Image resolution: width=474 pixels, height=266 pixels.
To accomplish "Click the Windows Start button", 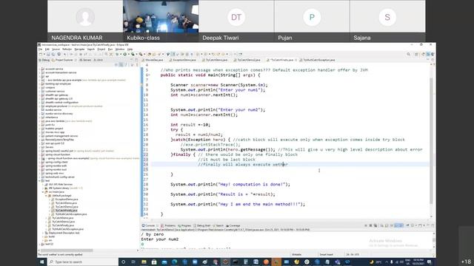I will [42, 262].
